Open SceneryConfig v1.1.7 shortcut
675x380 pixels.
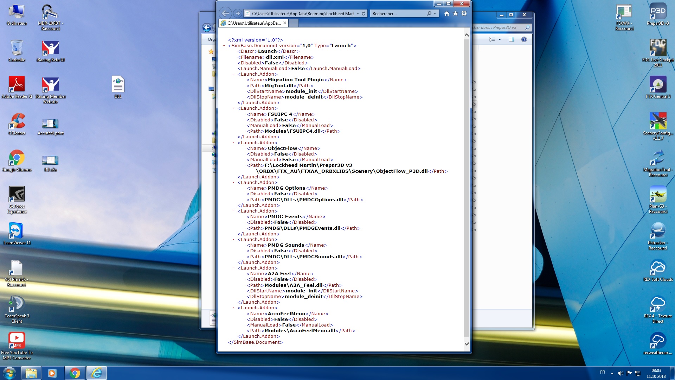click(658, 127)
